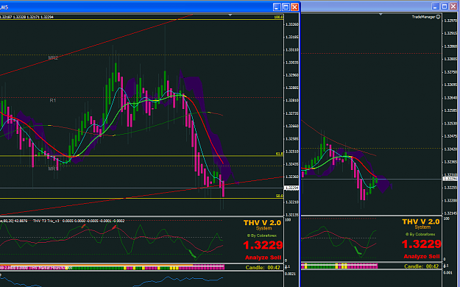Click the red 1.3229 price in right chart
The width and height of the screenshot is (460, 287).
[x=421, y=244]
